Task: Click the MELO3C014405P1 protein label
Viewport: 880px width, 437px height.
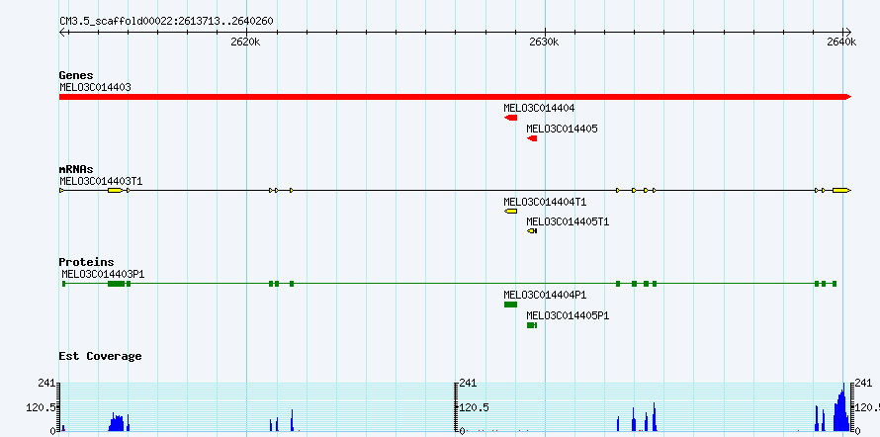Action: coord(568,315)
